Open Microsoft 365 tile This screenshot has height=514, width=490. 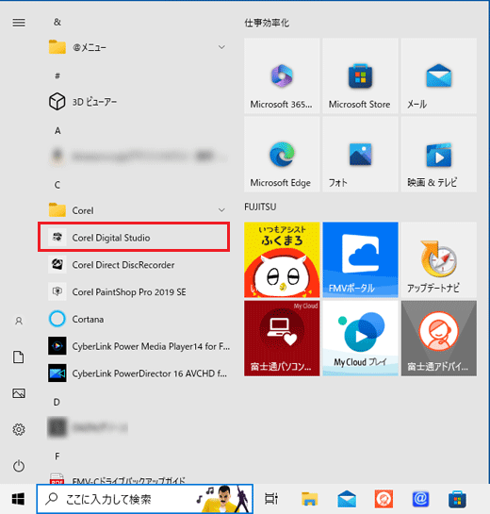point(282,76)
